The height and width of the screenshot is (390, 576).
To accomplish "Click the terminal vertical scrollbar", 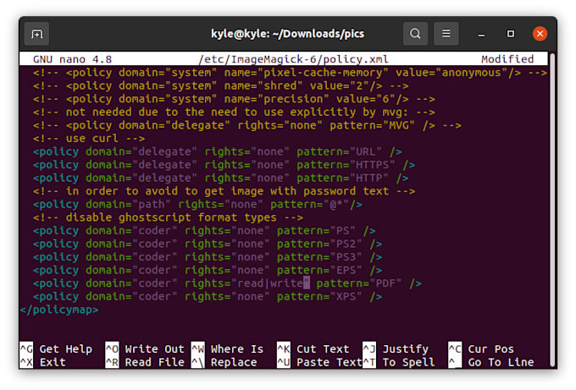I will (552, 209).
